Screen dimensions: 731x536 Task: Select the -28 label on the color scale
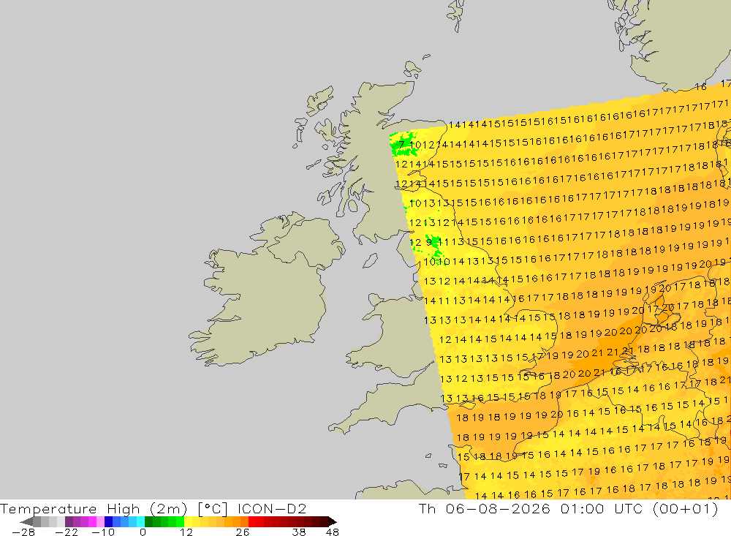pos(23,532)
